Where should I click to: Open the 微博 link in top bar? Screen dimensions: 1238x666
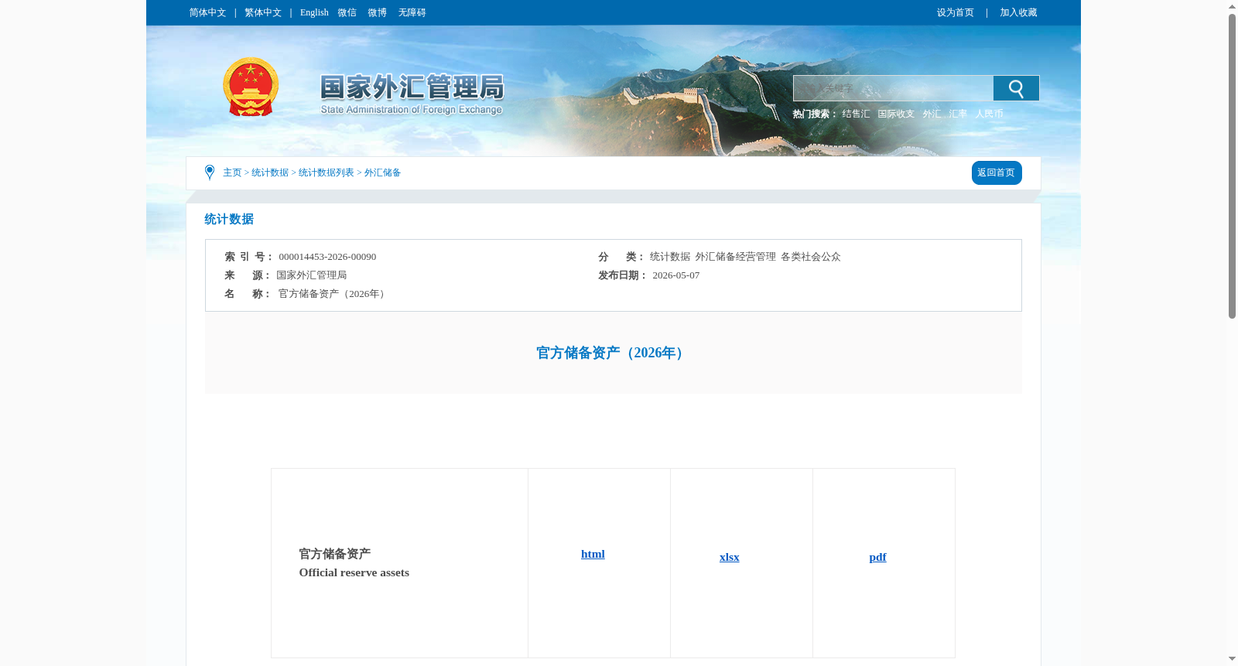pyautogui.click(x=377, y=12)
